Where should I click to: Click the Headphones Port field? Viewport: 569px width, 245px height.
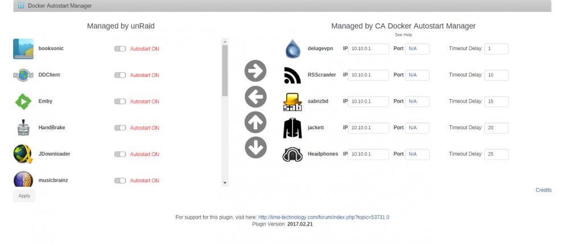[417, 154]
